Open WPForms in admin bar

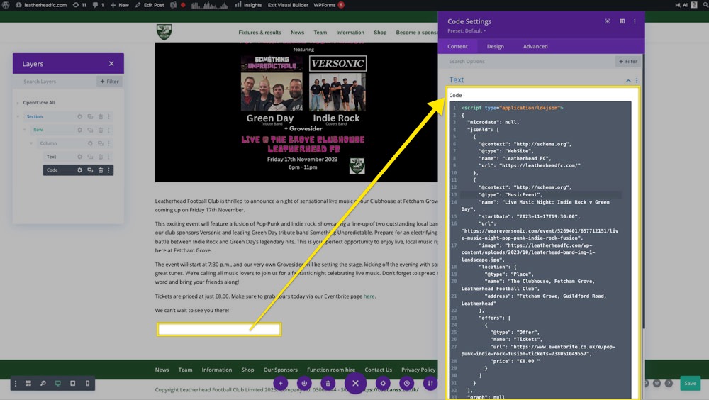click(x=329, y=5)
